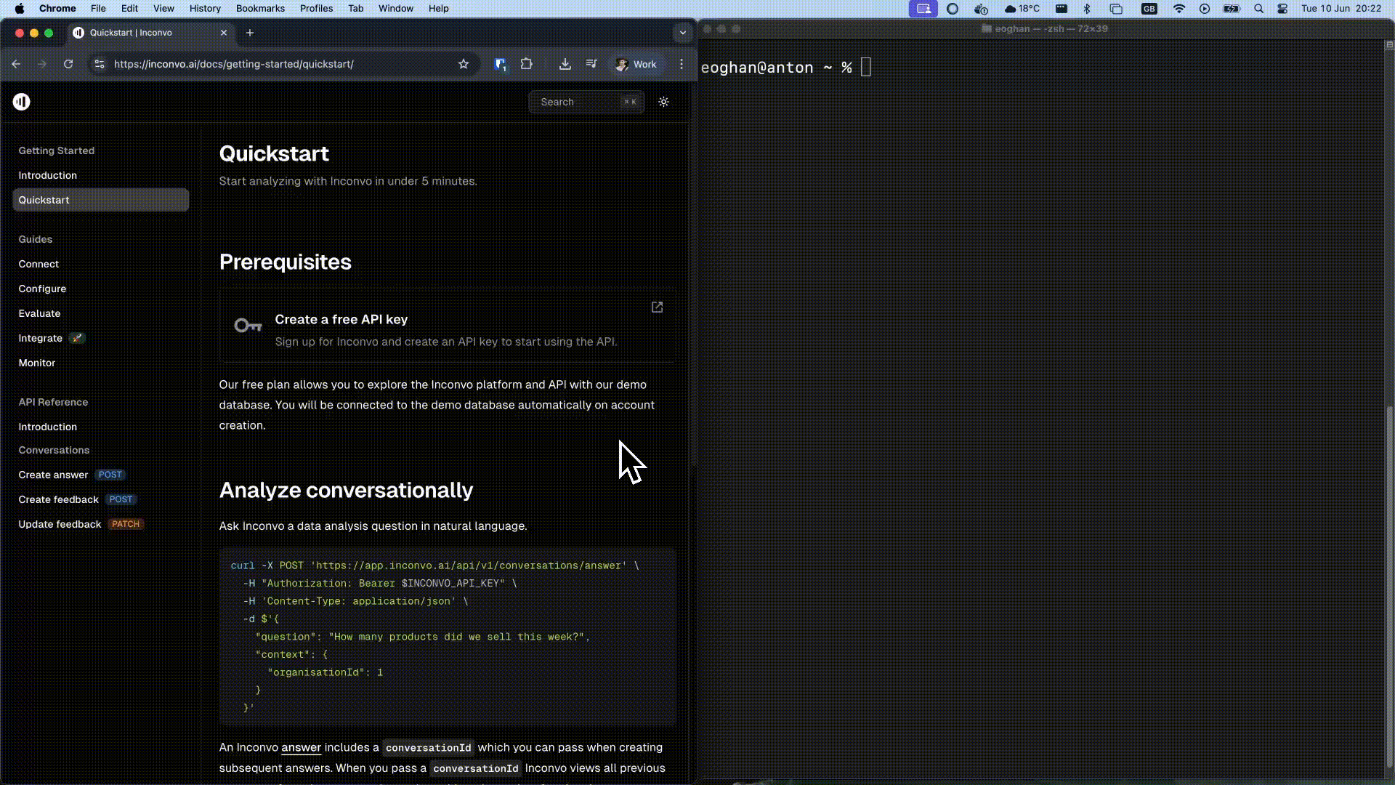Open Create a free API key card
Screen dimensions: 1395x785
(x=447, y=326)
